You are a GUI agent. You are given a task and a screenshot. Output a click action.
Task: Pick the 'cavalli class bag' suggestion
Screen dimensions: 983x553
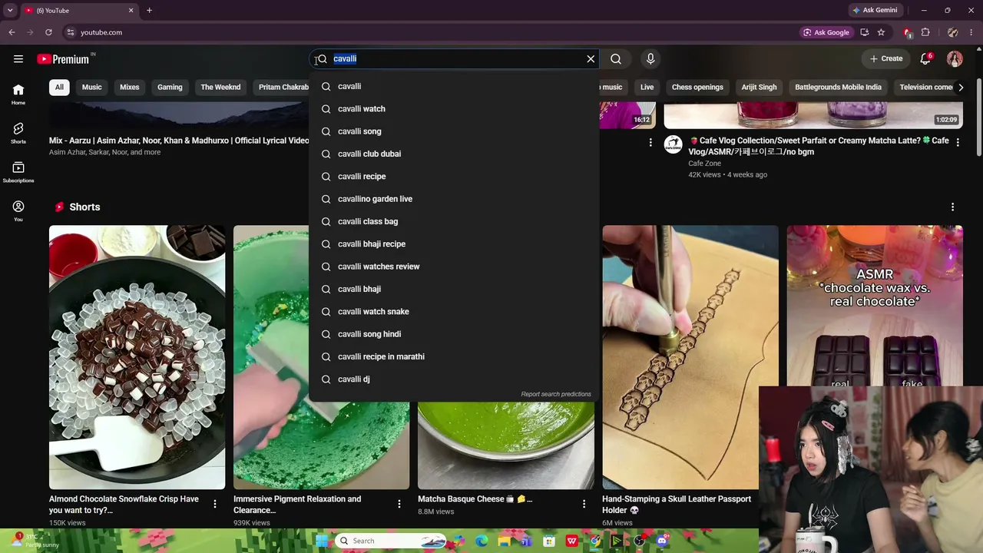(454, 221)
